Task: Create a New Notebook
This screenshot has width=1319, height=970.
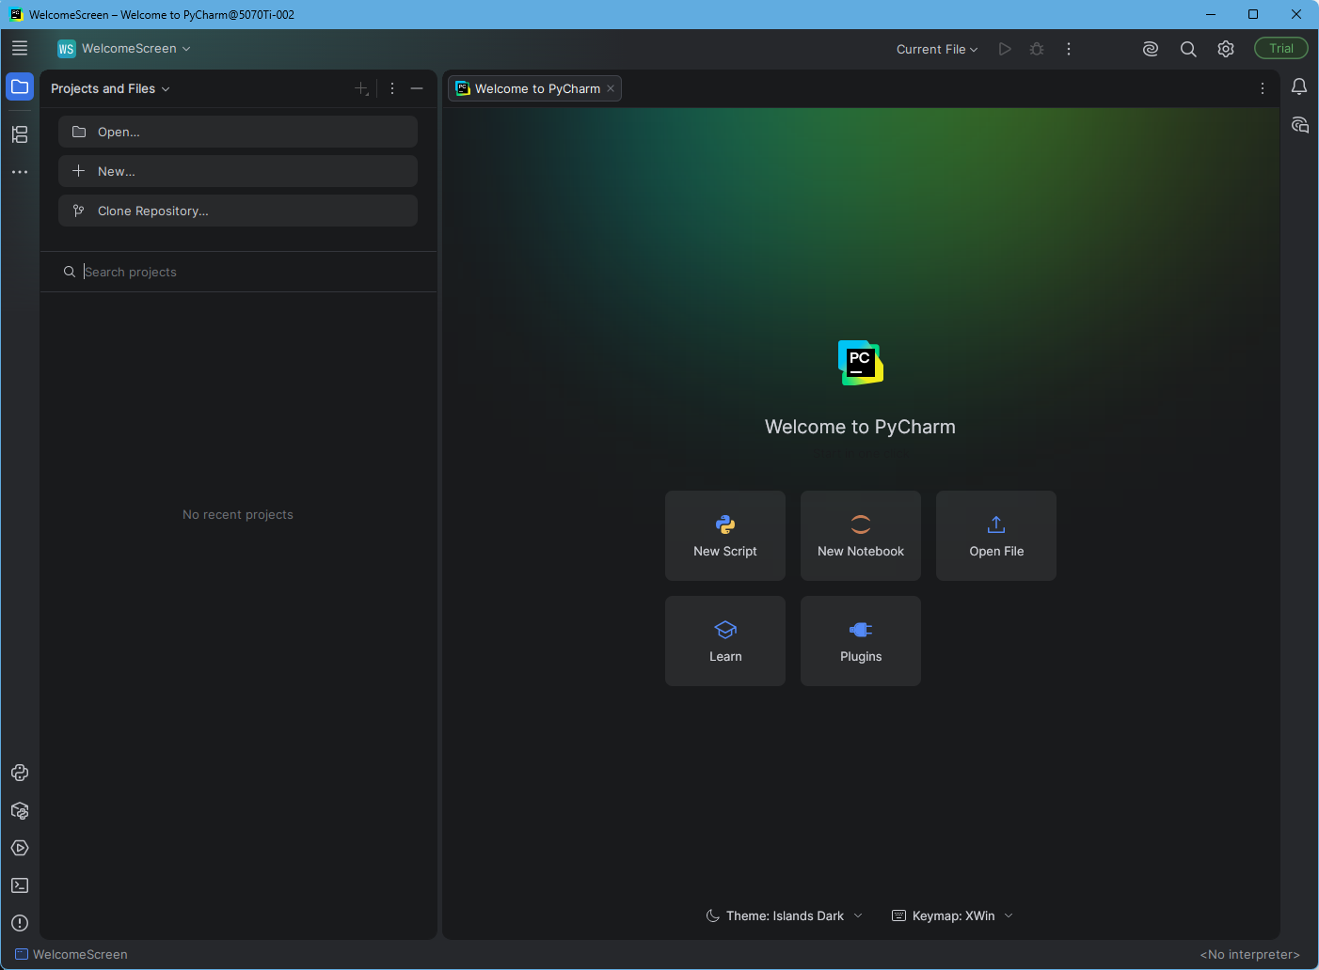Action: tap(861, 536)
